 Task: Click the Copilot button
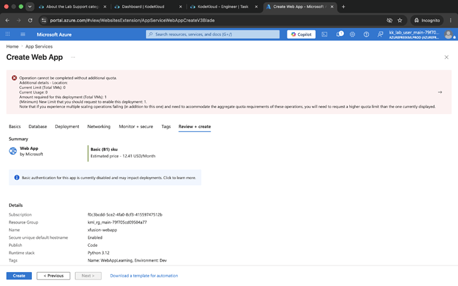[x=301, y=35]
